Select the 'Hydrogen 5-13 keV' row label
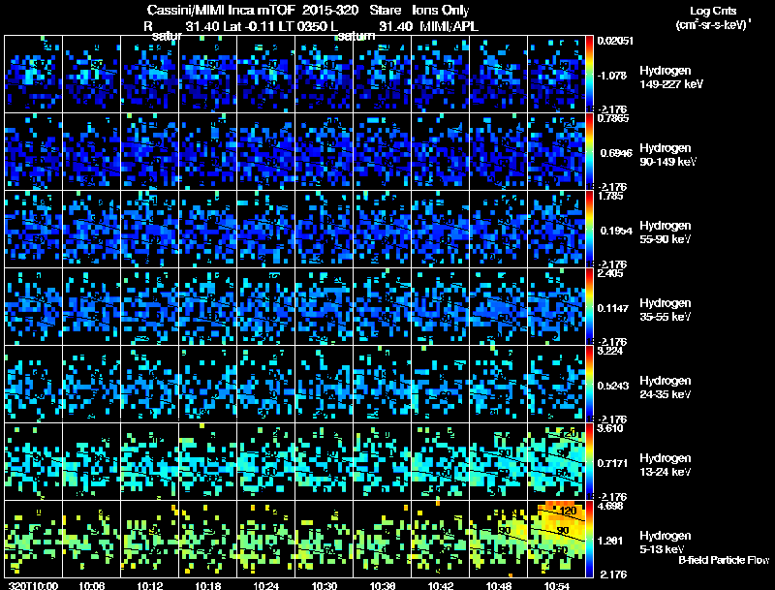This screenshot has width=775, height=590. click(x=666, y=543)
